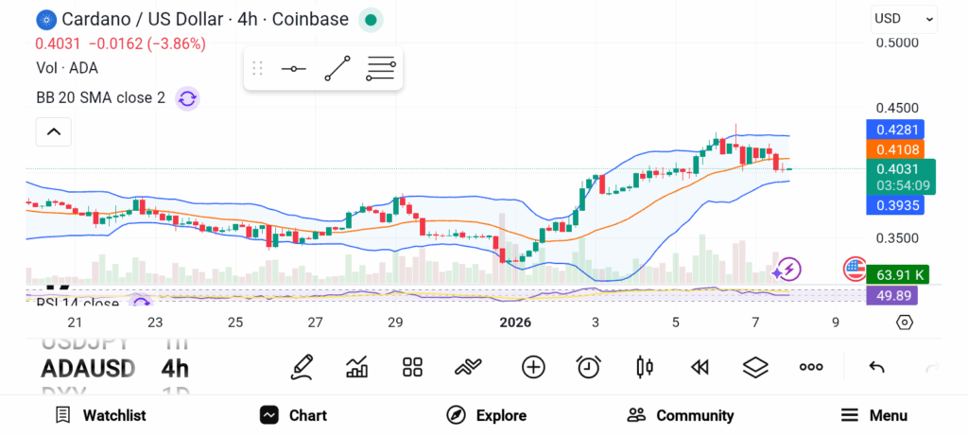Viewport: 968px width, 436px height.
Task: Start bar replay with the rewind icon
Action: pos(700,367)
